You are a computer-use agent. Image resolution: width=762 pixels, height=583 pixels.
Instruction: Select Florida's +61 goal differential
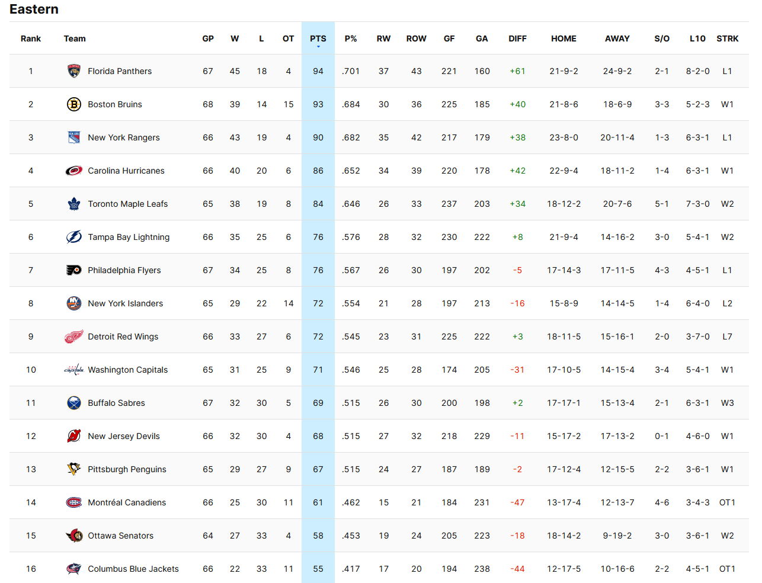click(517, 71)
